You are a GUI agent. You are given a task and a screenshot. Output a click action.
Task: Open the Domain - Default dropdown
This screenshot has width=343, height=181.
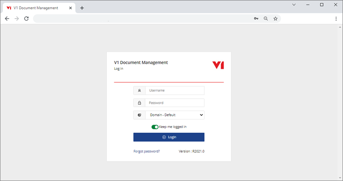pos(175,115)
